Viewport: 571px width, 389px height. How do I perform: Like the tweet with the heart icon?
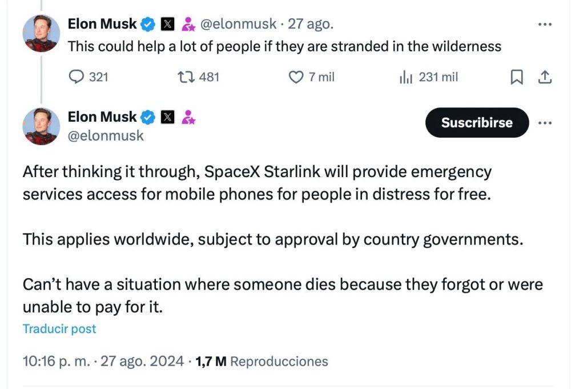tap(295, 77)
